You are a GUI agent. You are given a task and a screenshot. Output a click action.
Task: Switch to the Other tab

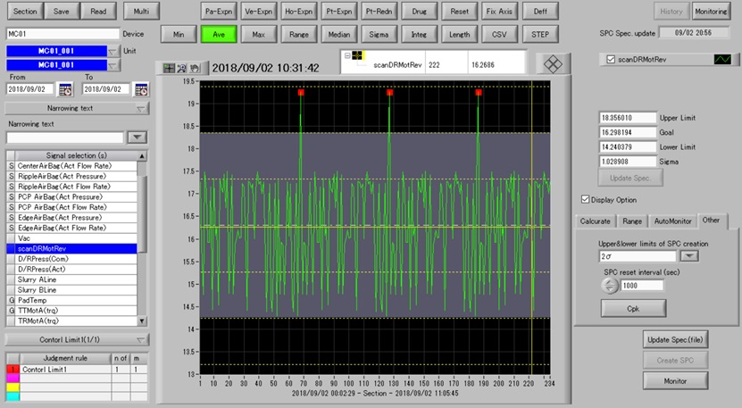point(711,221)
